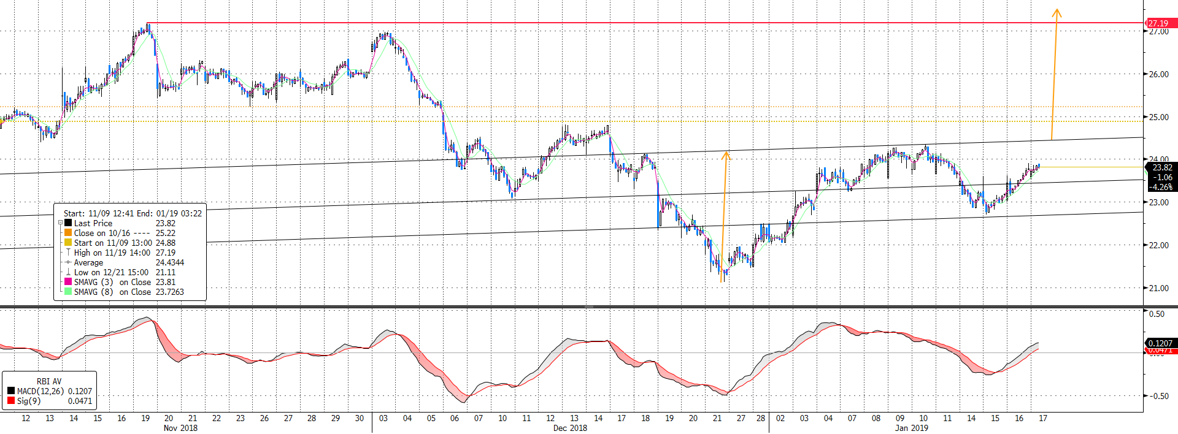Click the 0.1207 MACD axis value label
This screenshot has width=1178, height=434.
tap(1160, 343)
